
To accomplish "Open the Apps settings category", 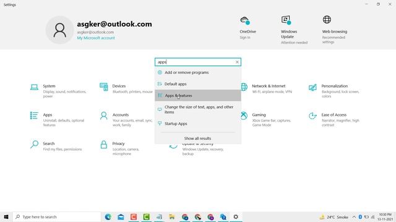I will (58, 119).
